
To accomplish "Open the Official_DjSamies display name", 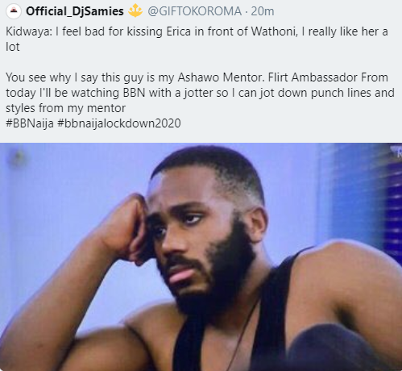I will pos(75,11).
